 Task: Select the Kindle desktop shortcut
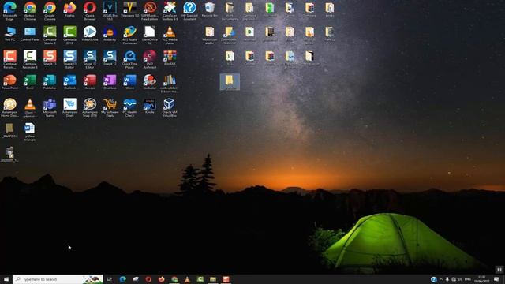pos(150,106)
